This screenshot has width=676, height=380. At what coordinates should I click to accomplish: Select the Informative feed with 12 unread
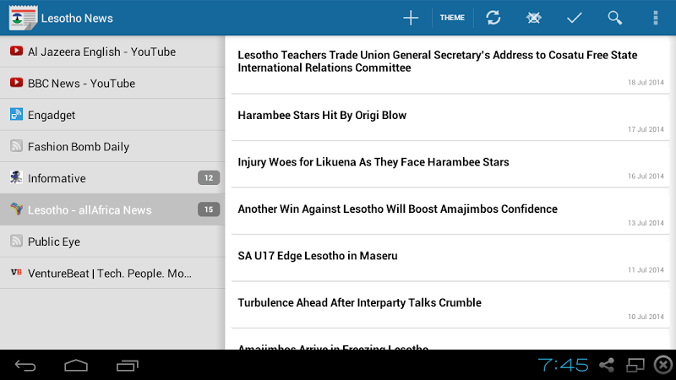(57, 178)
